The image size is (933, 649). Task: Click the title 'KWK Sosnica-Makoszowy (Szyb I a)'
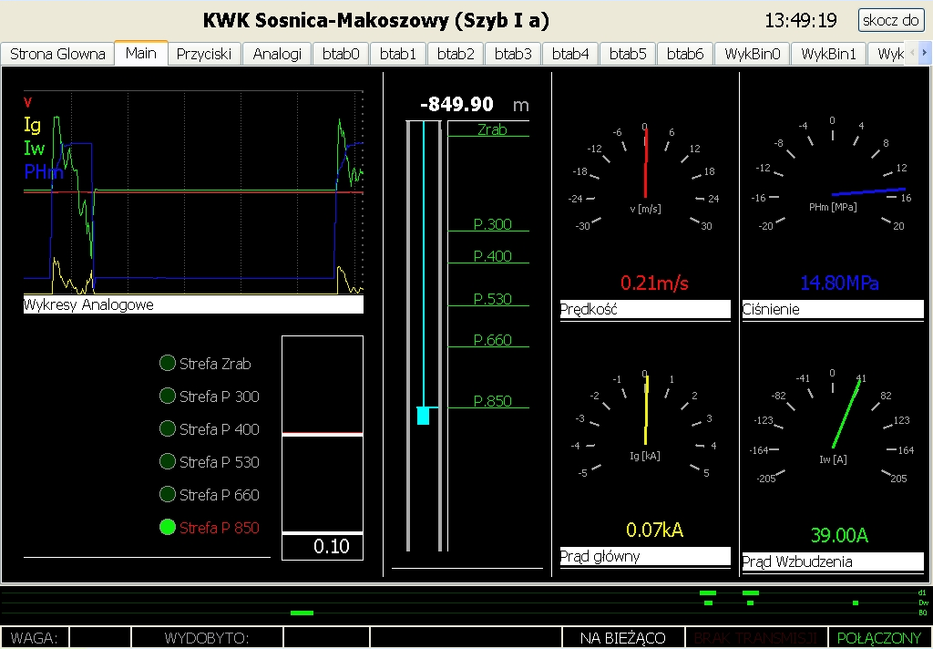(x=376, y=21)
